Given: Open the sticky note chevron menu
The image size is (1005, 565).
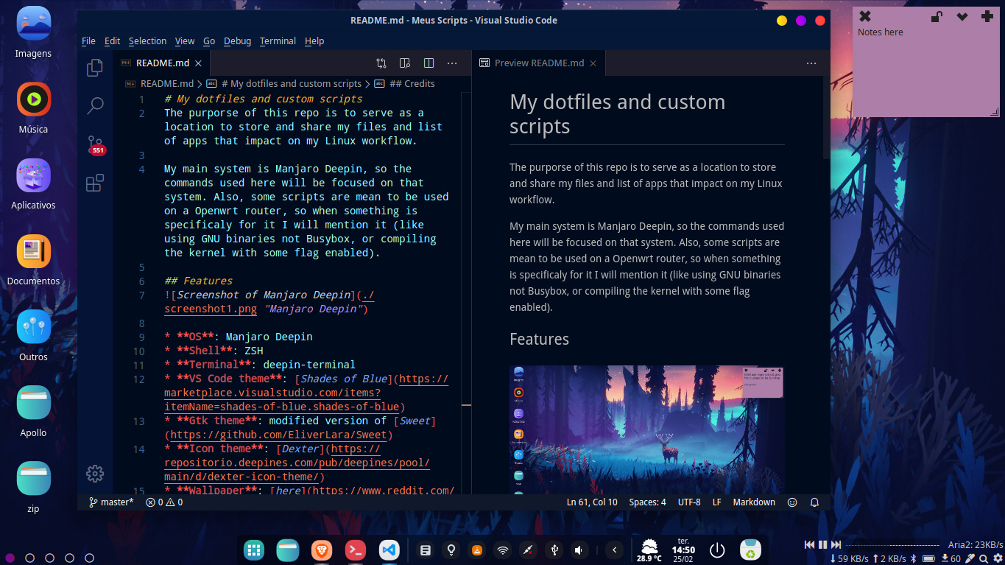Looking at the screenshot, I should (962, 16).
